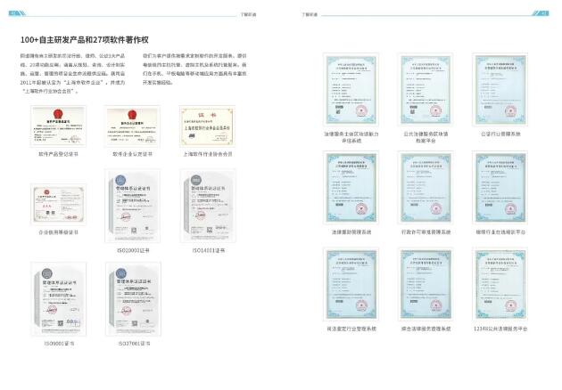Click the left page number badge
This screenshot has height=390, width=562.
[x=13, y=13]
